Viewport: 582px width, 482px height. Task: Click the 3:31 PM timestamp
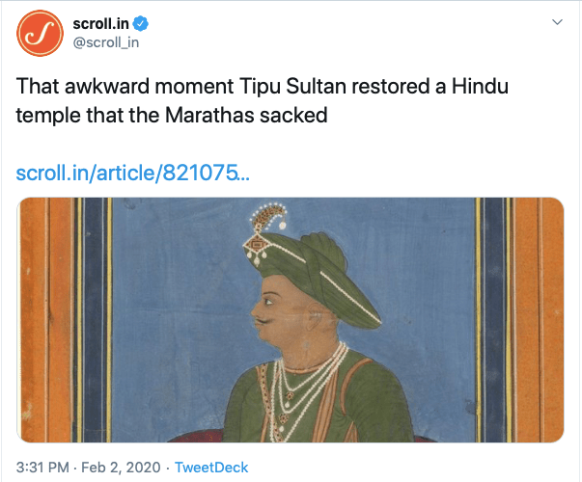pos(44,468)
